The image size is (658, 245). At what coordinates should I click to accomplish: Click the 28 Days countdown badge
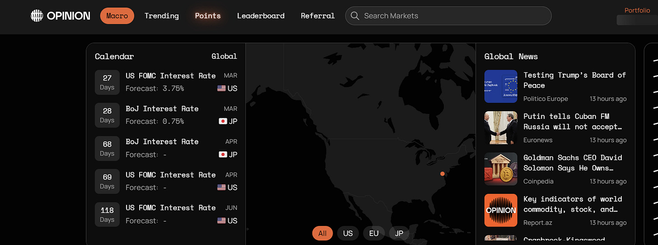(107, 115)
